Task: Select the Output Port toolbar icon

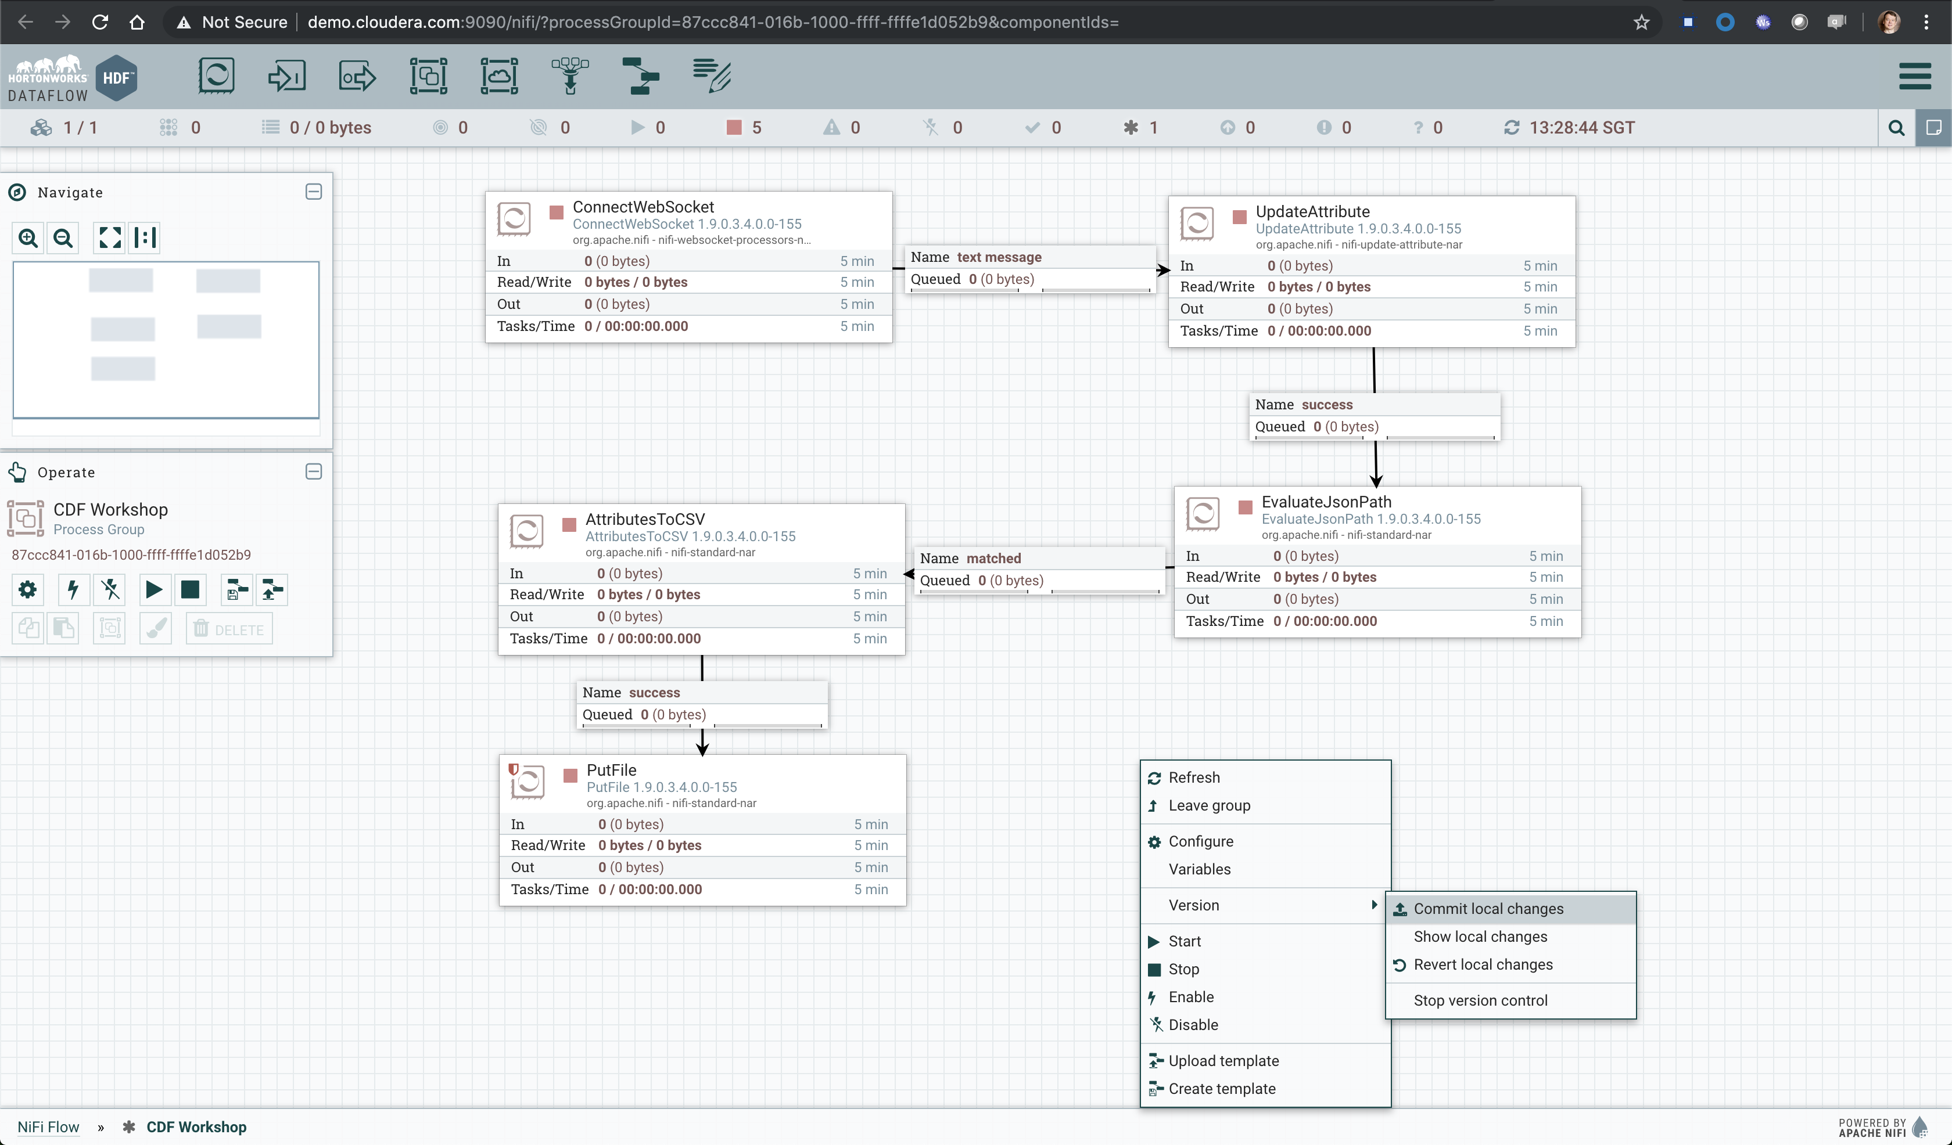Action: click(357, 76)
